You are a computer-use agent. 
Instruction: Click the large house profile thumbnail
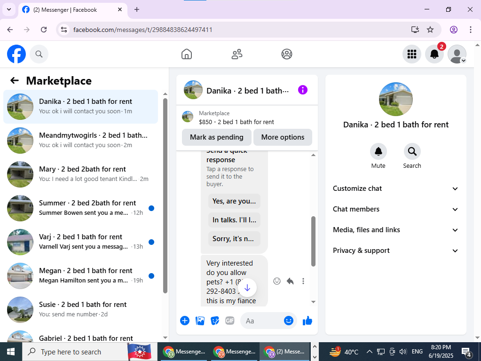coord(396,99)
